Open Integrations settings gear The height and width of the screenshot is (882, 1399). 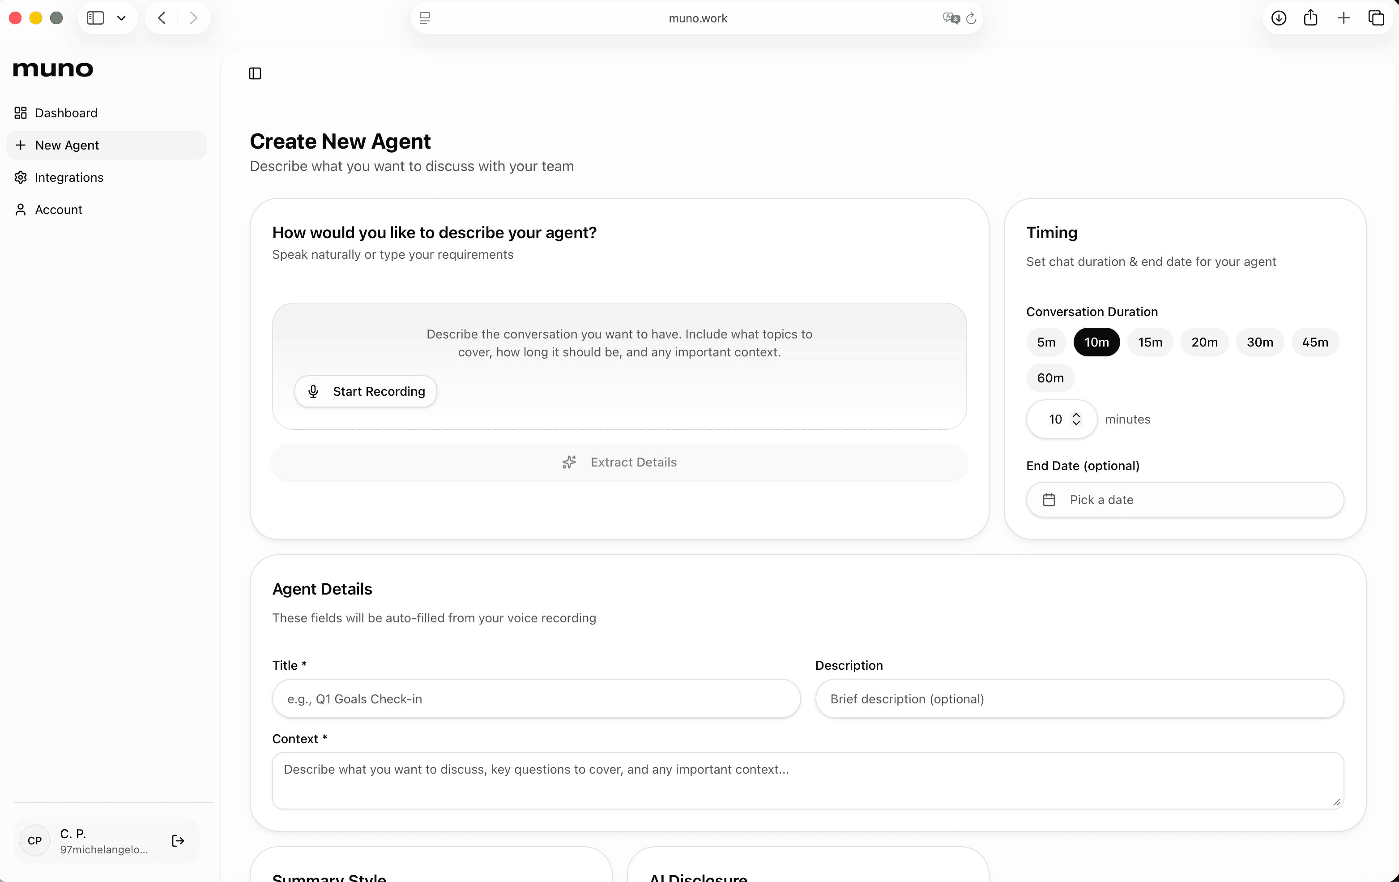pyautogui.click(x=20, y=177)
